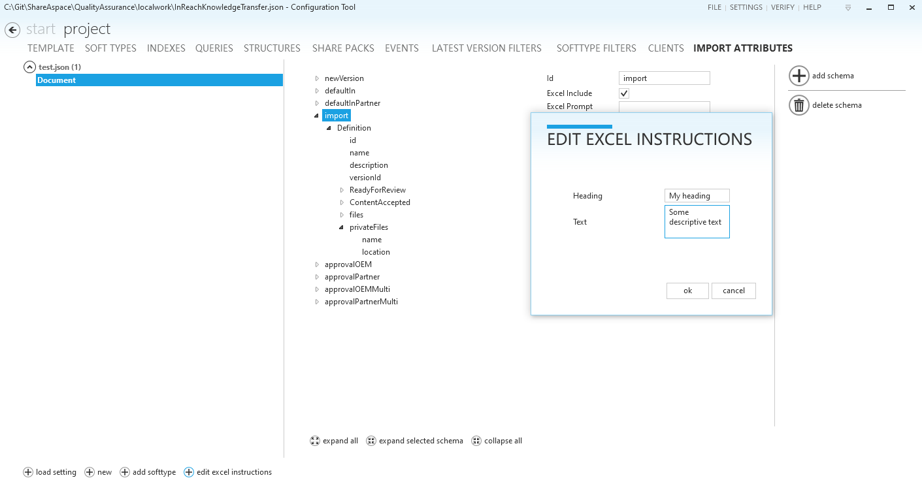
Task: Click the expand selected schema icon
Action: coord(371,441)
